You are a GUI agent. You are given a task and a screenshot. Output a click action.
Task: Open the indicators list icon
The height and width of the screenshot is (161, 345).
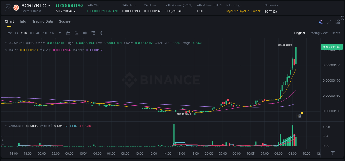click(93, 33)
